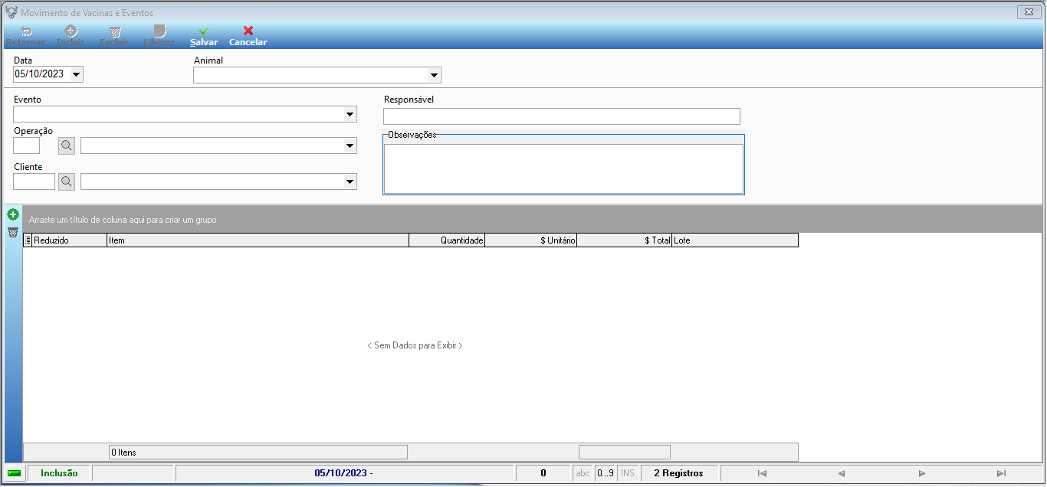The width and height of the screenshot is (1047, 487).
Task: Click the 'Inclusão' status text
Action: pyautogui.click(x=59, y=473)
